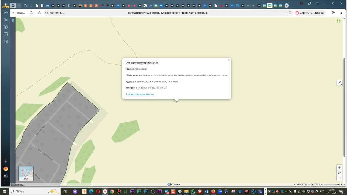Viewport: 347px width, 195px height.
Task: Switch keyboard language 'РУС'
Action: (322, 191)
